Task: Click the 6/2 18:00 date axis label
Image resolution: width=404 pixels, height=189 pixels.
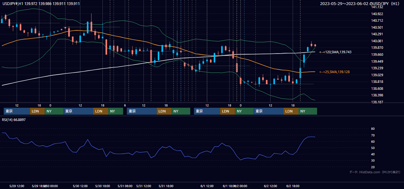Action: (293, 186)
